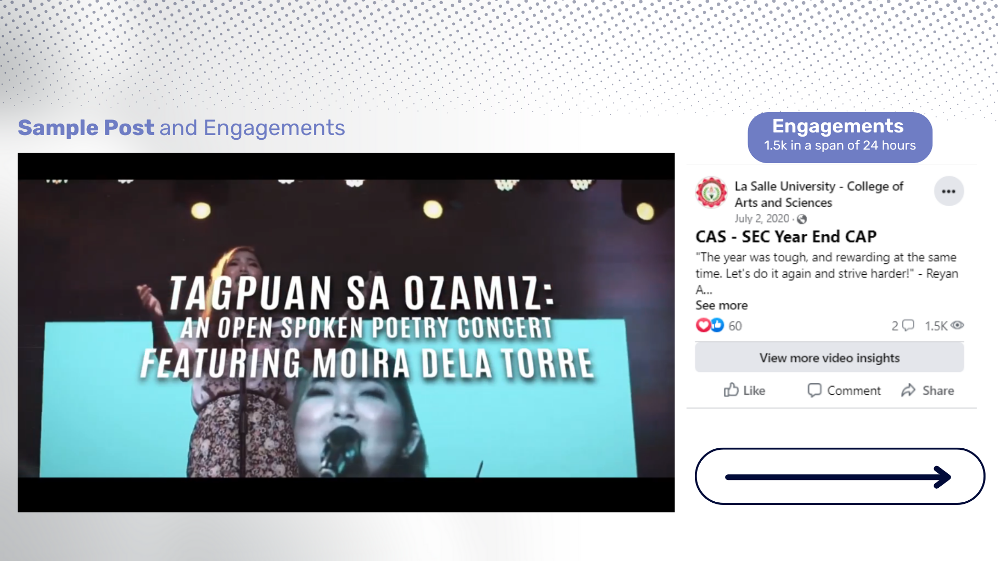Click the blue thumbs-up reaction icon

point(717,326)
